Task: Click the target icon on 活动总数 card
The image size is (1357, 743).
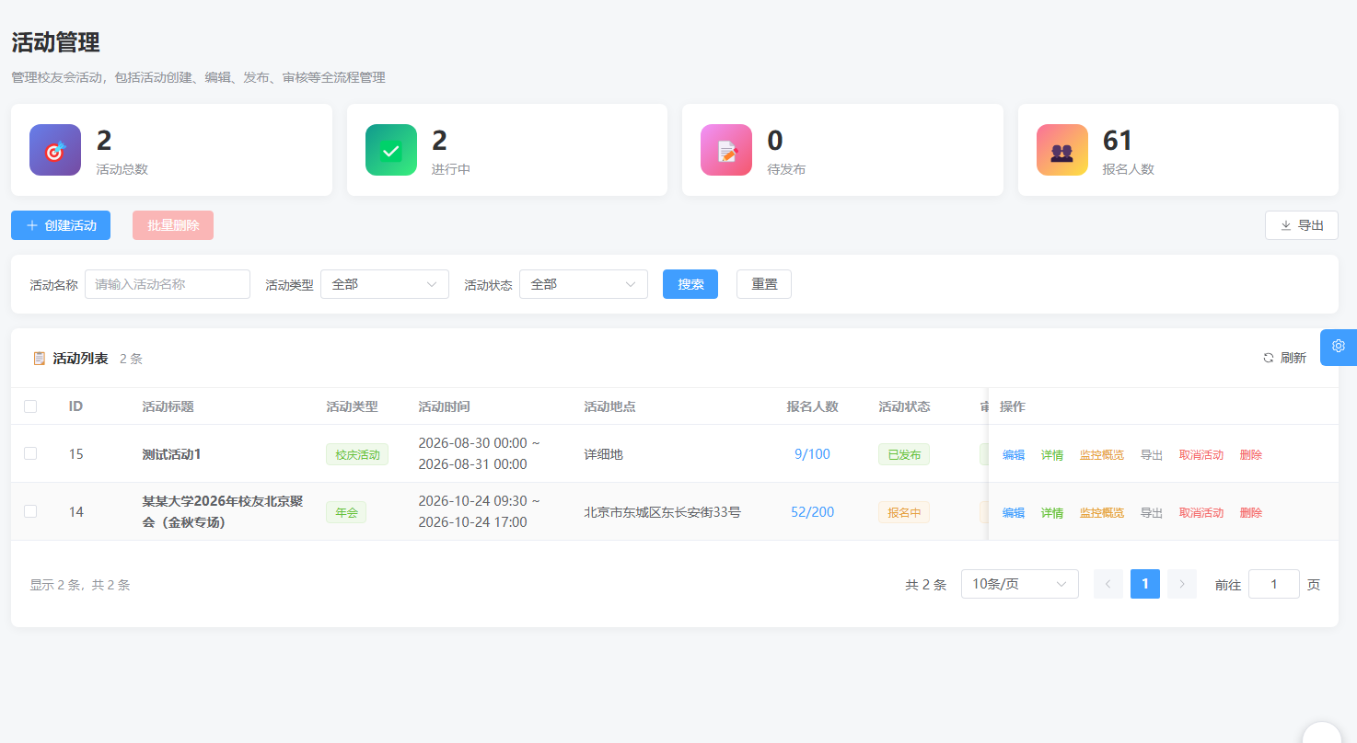Action: tap(55, 150)
